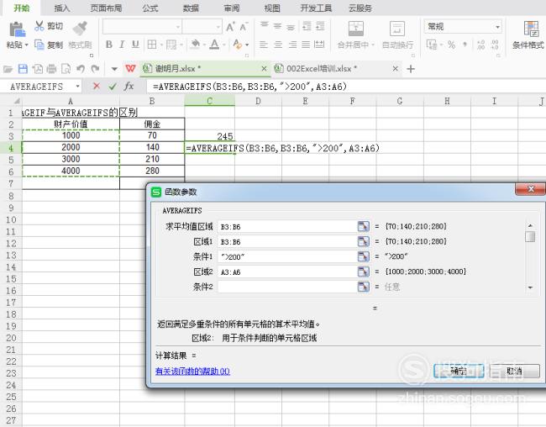This screenshot has width=546, height=427.
Task: Click the 条件1 input field
Action: [x=287, y=257]
